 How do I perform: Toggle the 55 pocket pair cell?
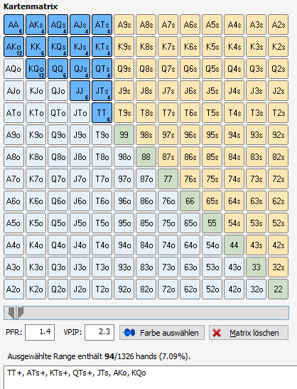pos(212,223)
